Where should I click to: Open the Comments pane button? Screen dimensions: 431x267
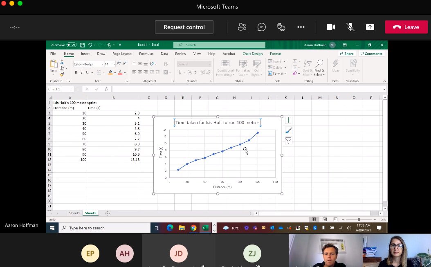[x=371, y=54]
